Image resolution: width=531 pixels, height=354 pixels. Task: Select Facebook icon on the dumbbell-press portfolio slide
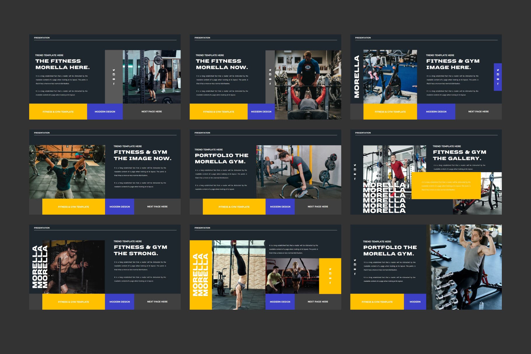(x=355, y=274)
